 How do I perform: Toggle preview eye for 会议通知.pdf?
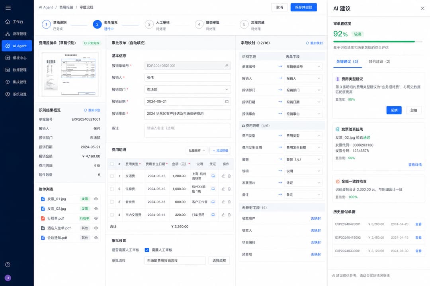pyautogui.click(x=96, y=238)
